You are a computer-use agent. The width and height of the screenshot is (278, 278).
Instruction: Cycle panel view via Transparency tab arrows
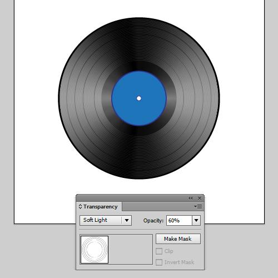[x=80, y=206]
